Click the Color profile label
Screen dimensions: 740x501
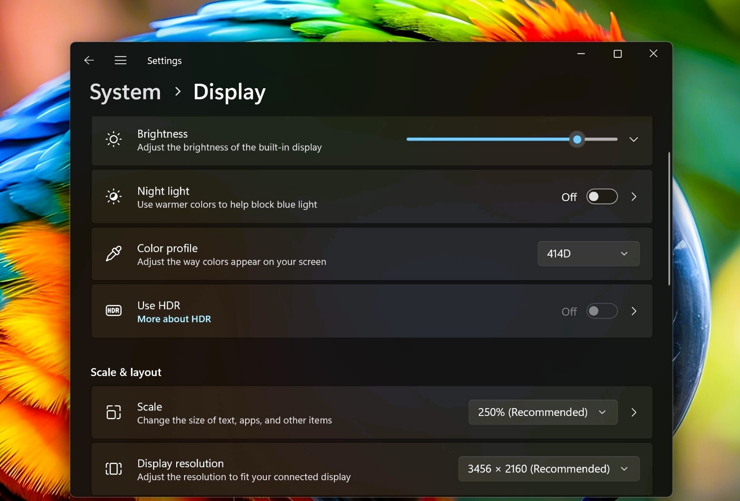pyautogui.click(x=167, y=248)
